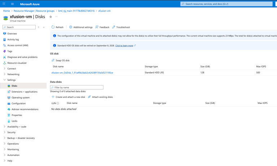Open Overview in the sidebar
277x166 pixels.
coord(12,34)
